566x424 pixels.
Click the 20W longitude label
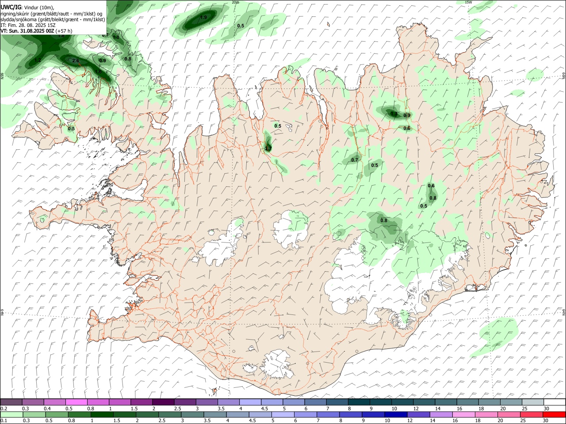pos(235,2)
